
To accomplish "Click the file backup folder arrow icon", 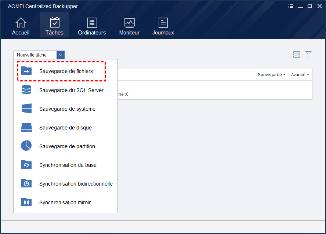I will [x=26, y=71].
